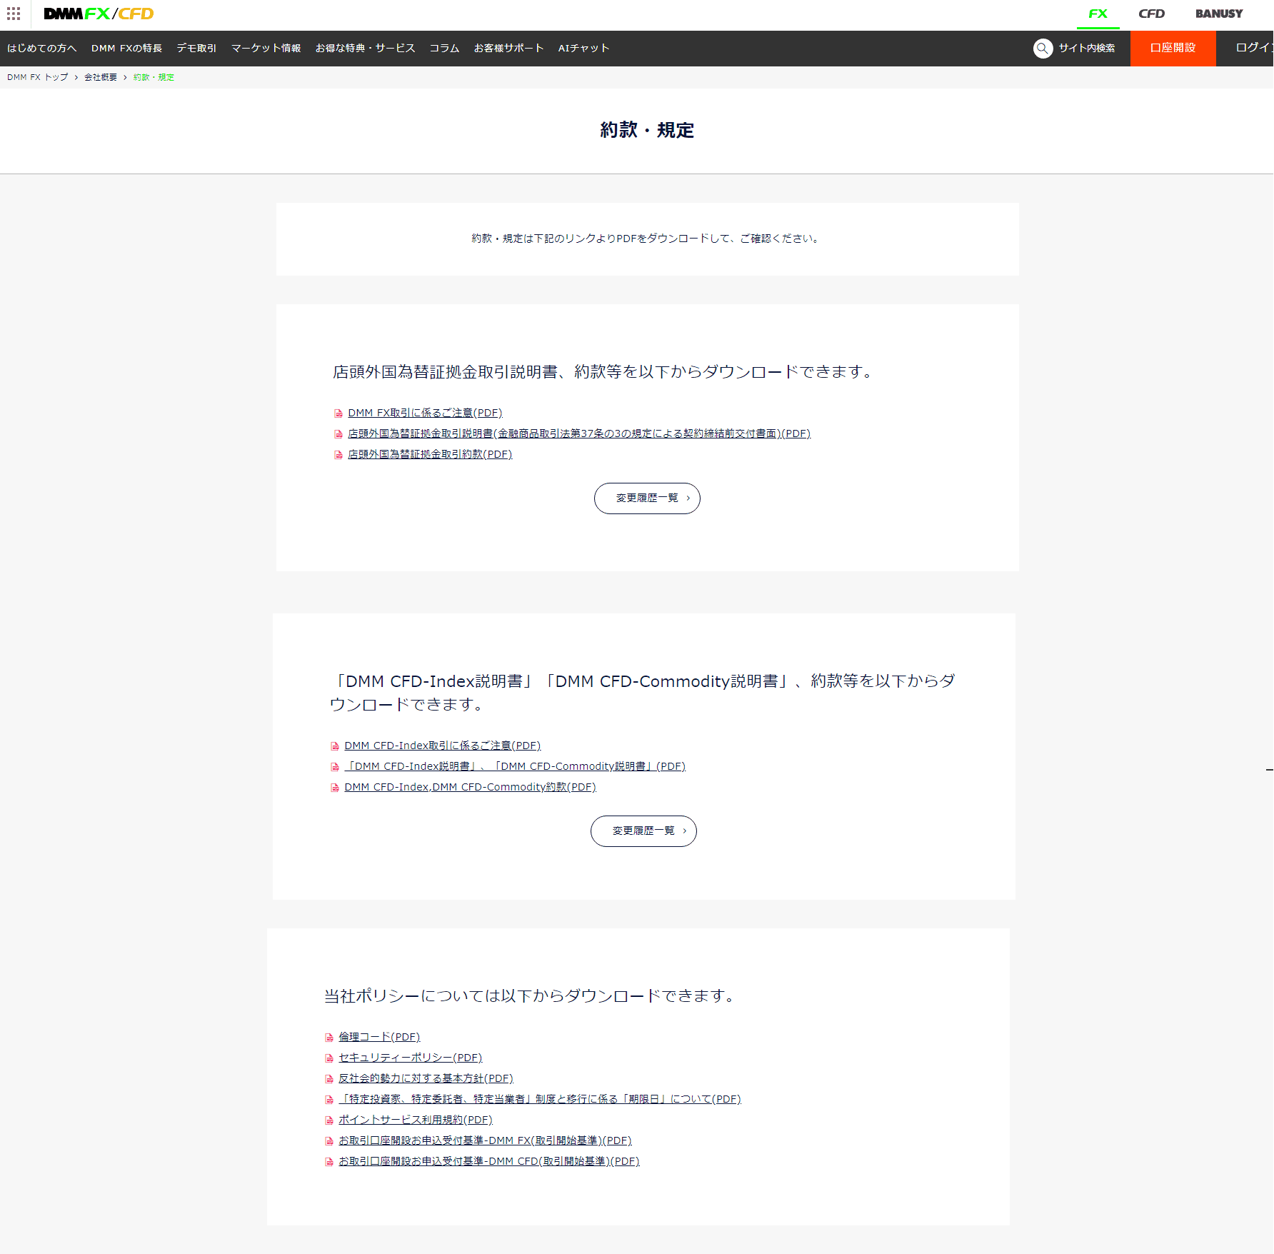Switch to the CFD tab
1274x1254 pixels.
coord(1151,14)
